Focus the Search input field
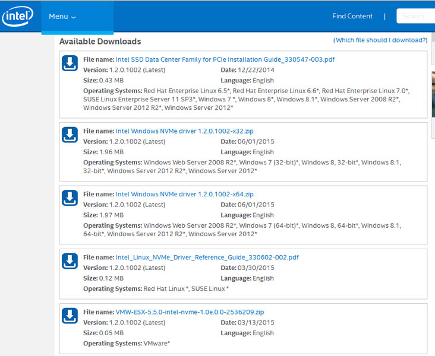This screenshot has width=435, height=356. point(416,17)
